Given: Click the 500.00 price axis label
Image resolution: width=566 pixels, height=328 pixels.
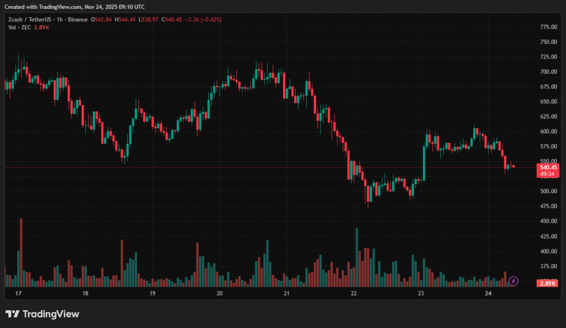Looking at the screenshot, I should coord(547,191).
